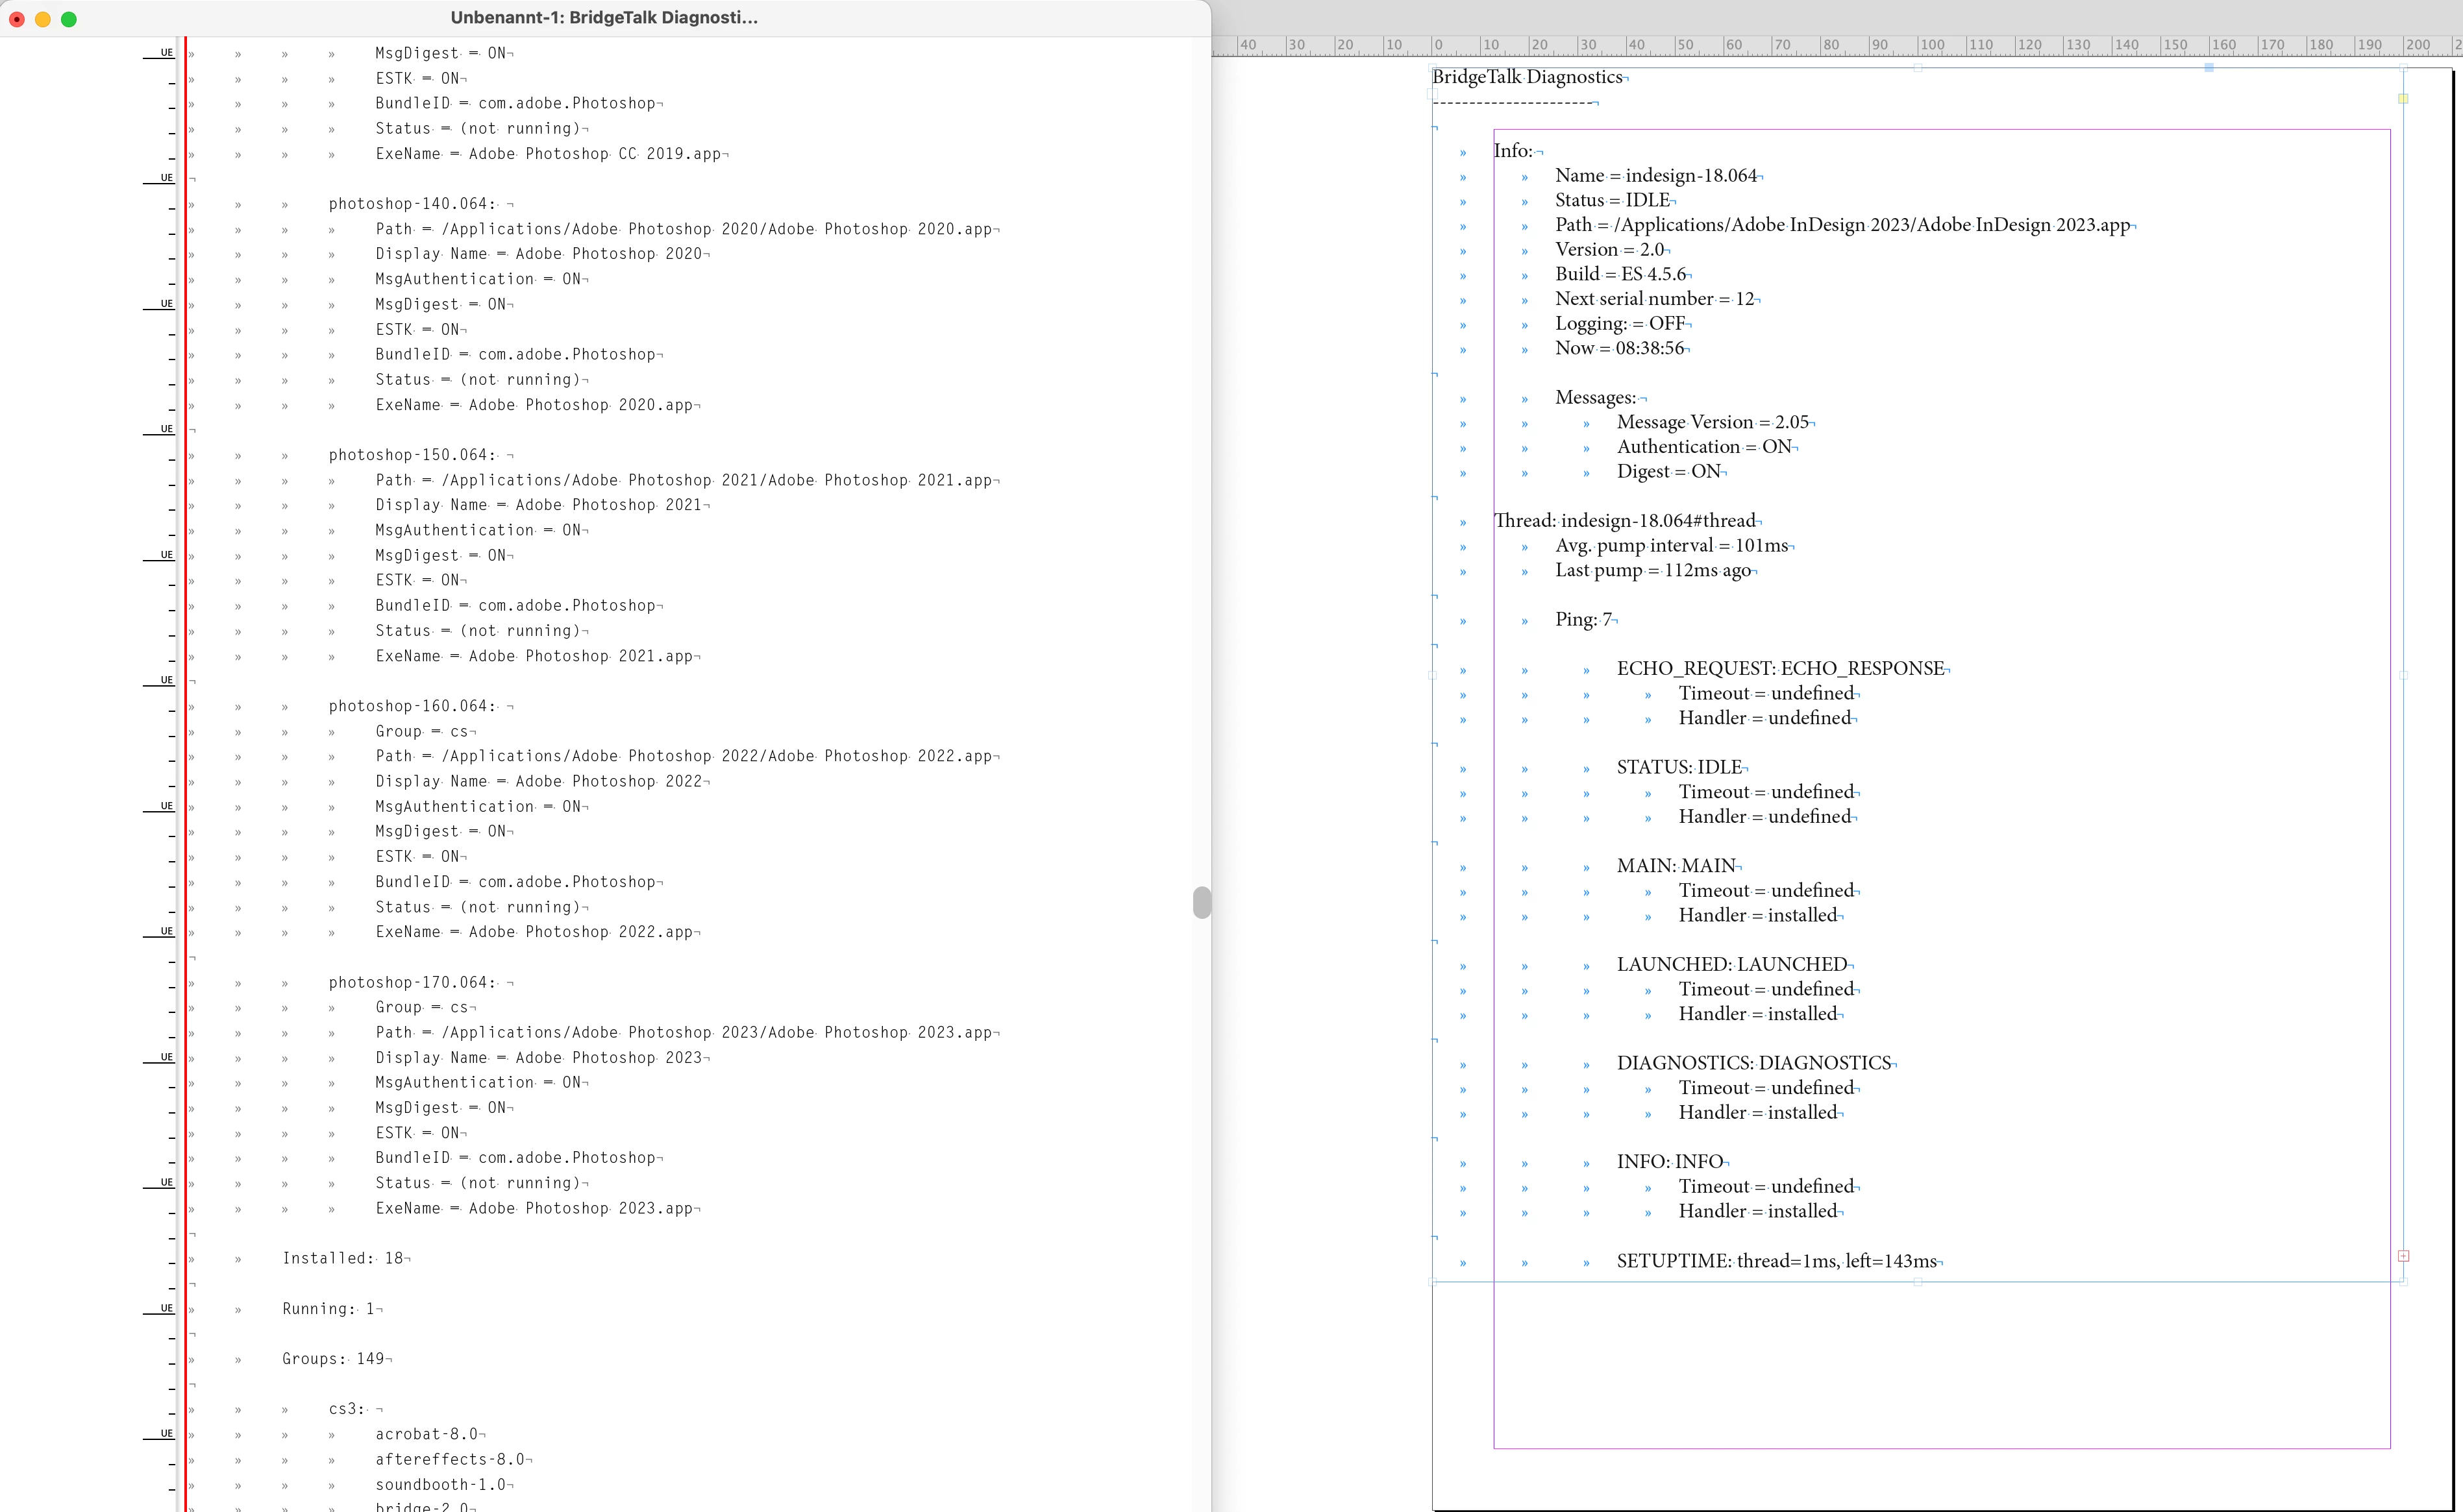Minimize the story editor with yellow button
This screenshot has height=1512, width=2463.
[43, 19]
